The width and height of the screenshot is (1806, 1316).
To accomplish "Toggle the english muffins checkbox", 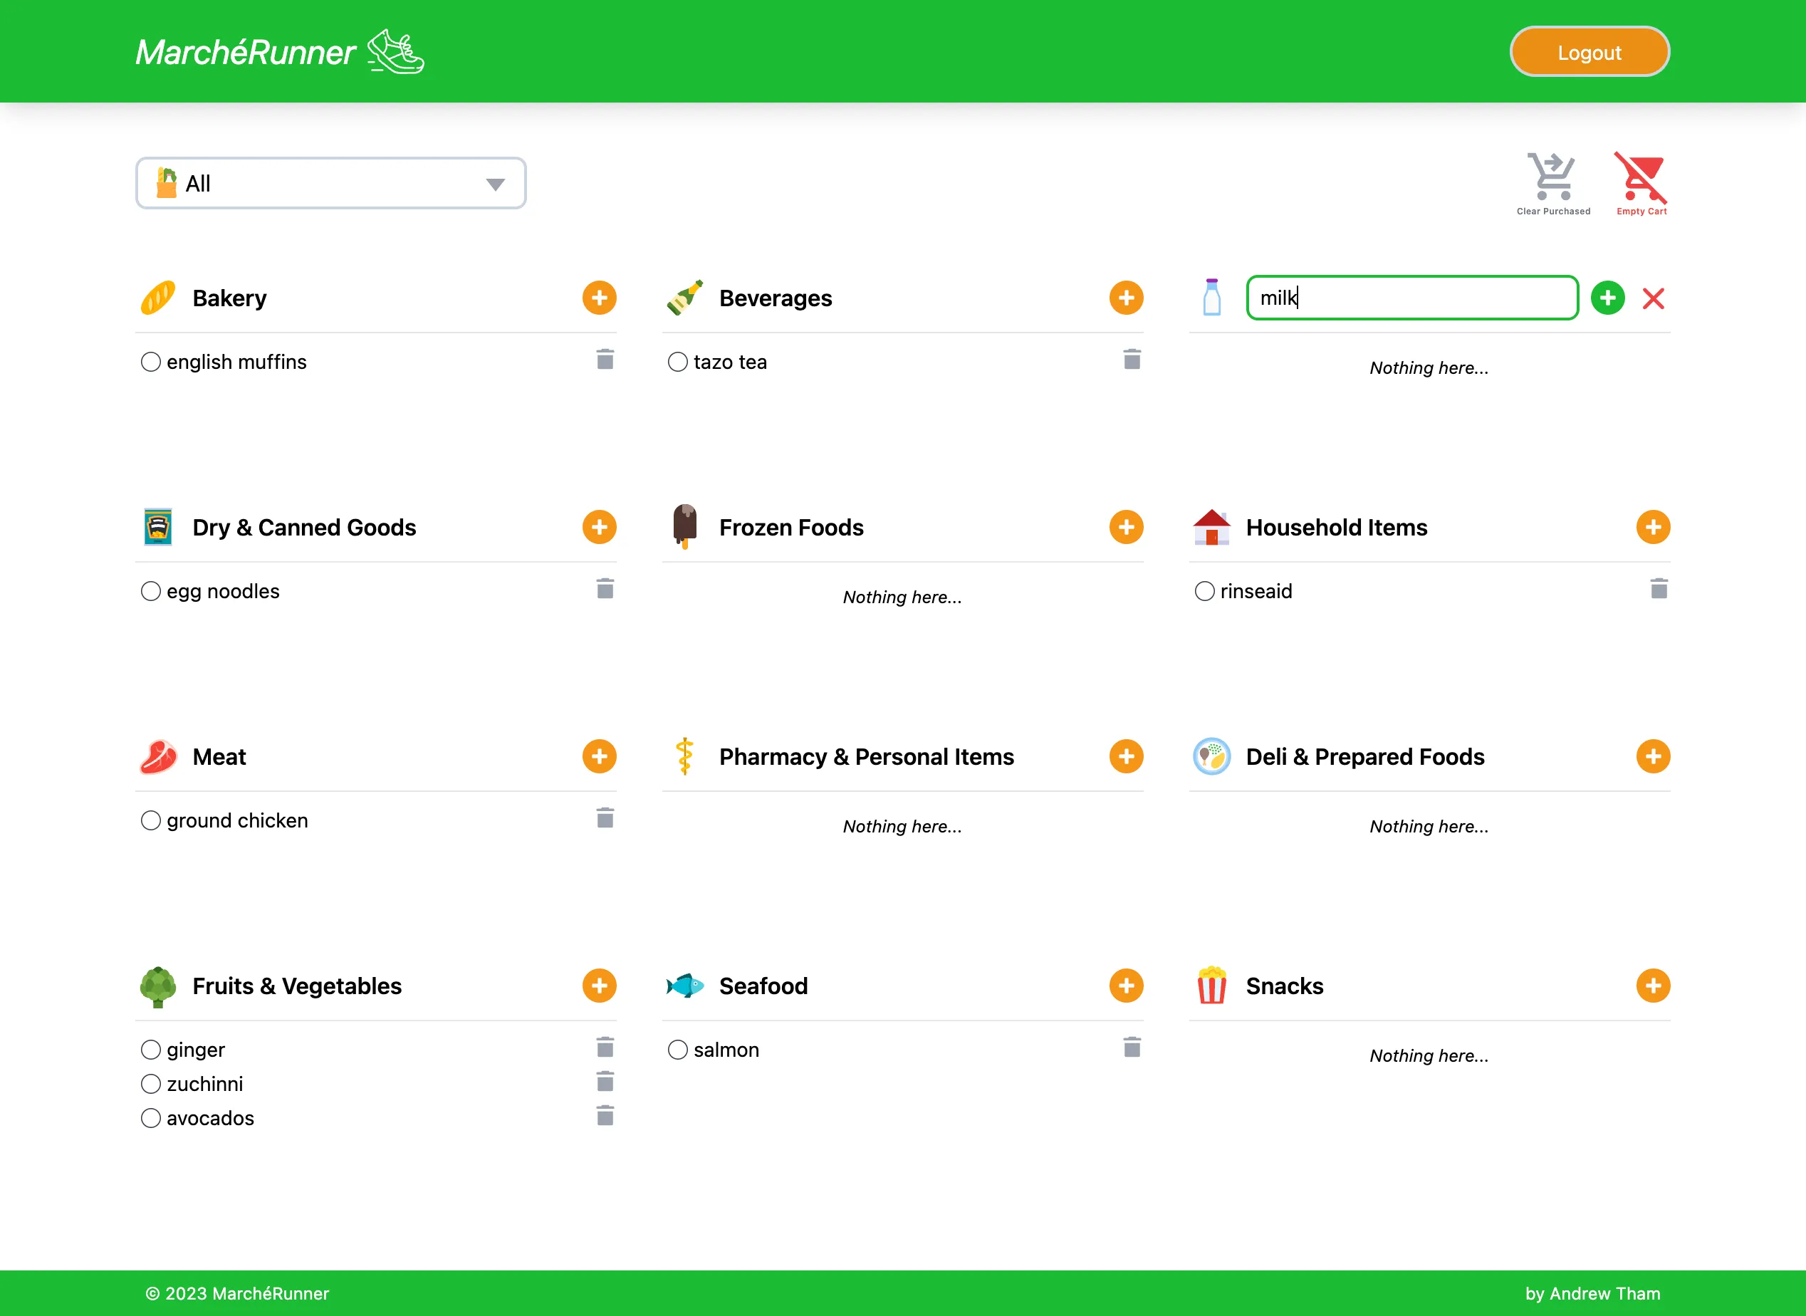I will click(150, 362).
